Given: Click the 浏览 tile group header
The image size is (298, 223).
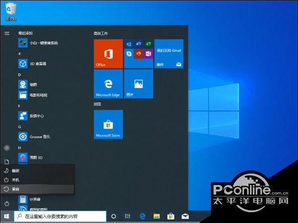Looking at the screenshot, I should tap(98, 104).
